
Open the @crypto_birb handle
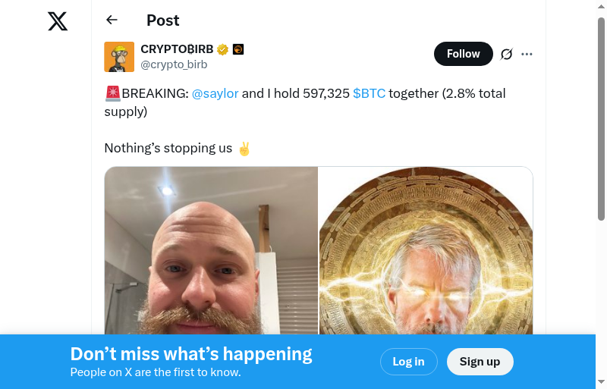coord(174,64)
